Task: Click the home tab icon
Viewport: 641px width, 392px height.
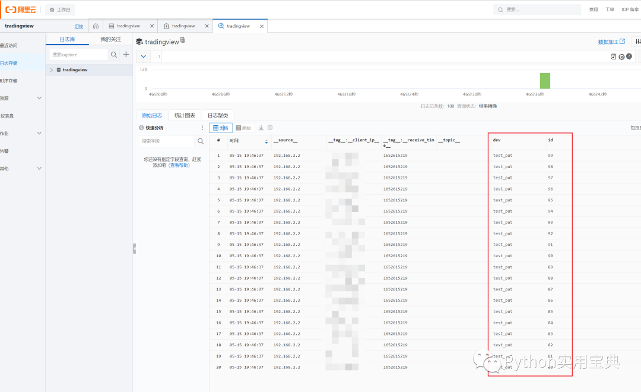Action: [96, 26]
